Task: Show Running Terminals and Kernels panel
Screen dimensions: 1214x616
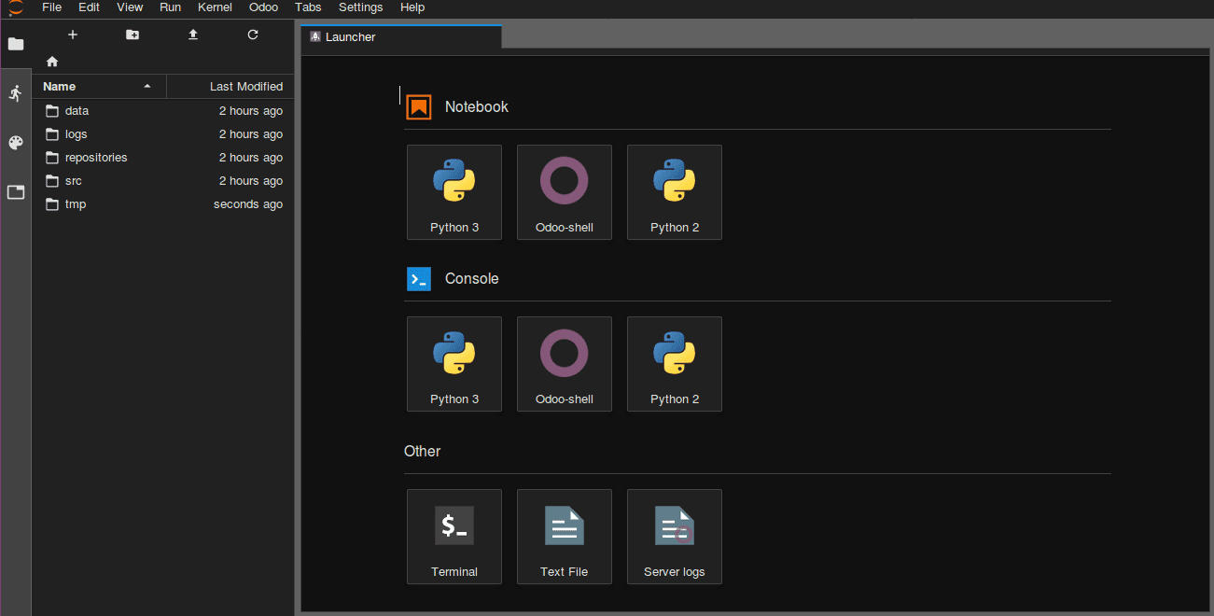Action: pyautogui.click(x=16, y=93)
